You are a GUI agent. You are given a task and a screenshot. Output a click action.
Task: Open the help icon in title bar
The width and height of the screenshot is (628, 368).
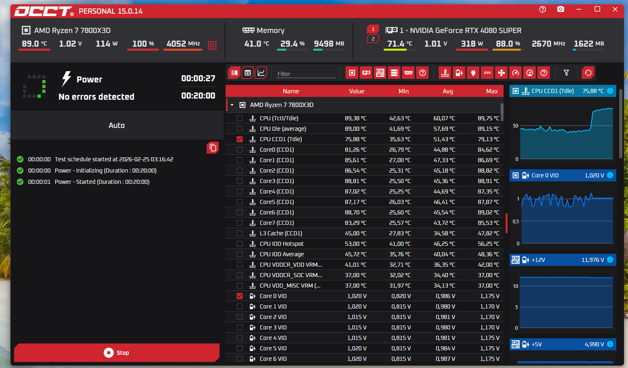pos(543,9)
